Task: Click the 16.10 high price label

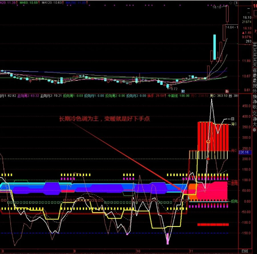Action: point(217,7)
